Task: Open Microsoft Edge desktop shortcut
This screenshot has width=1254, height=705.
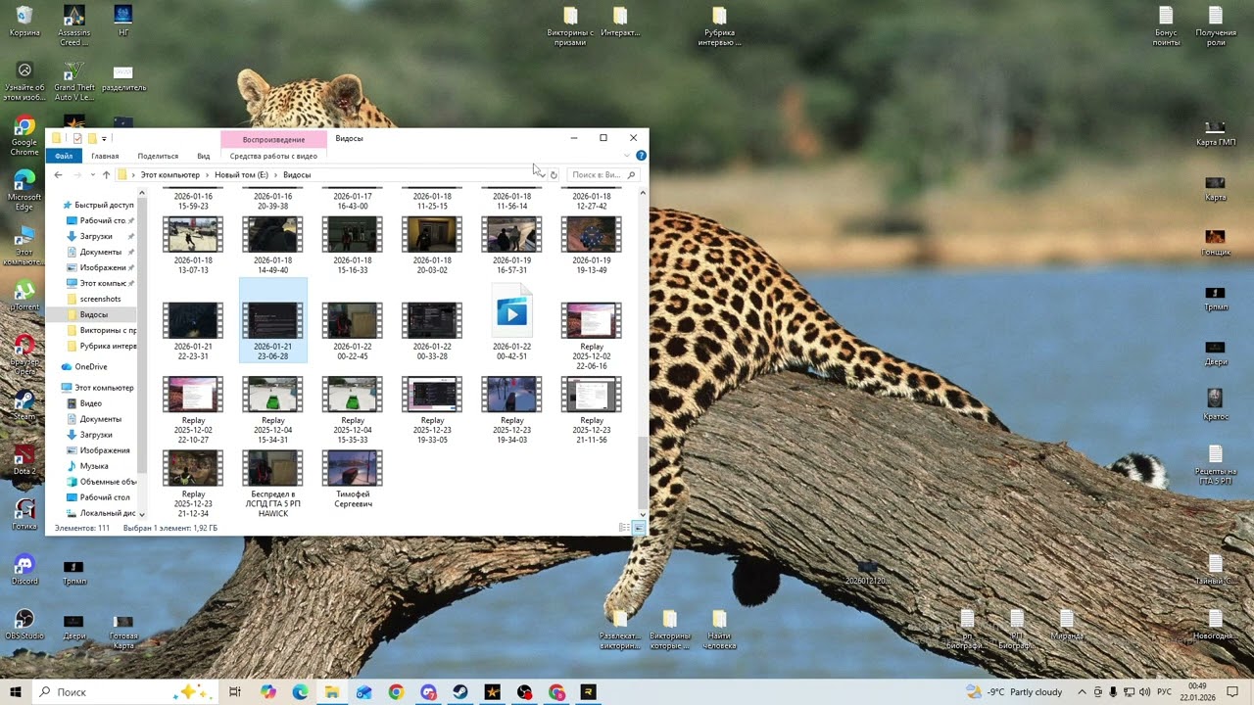Action: pos(24,189)
